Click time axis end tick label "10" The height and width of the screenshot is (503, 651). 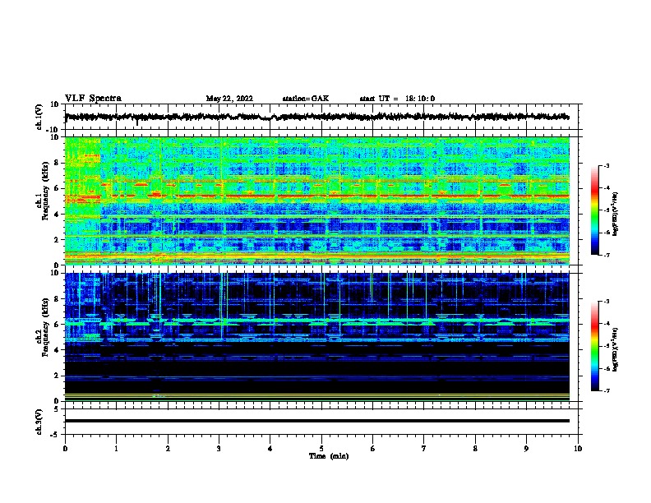[578, 449]
